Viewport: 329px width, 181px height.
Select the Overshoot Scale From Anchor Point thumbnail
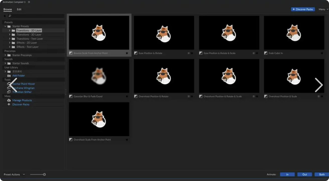click(x=99, y=119)
